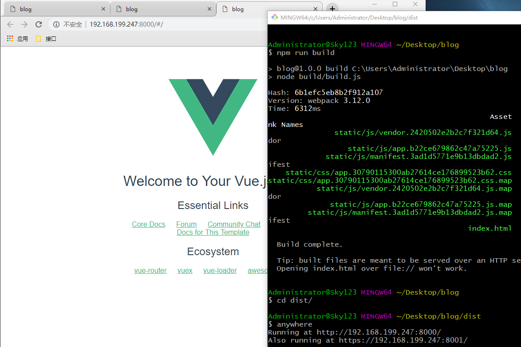
Task: Click 'index.html' in the terminal output
Action: pos(490,229)
